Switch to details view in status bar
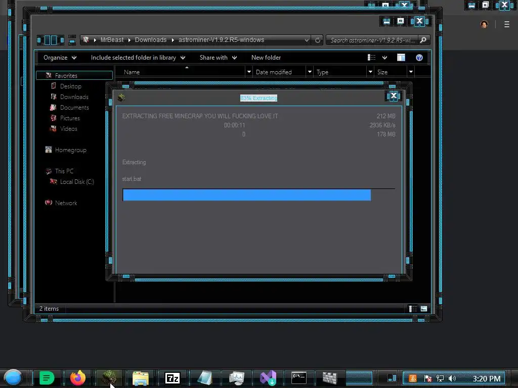This screenshot has height=388, width=518. tap(413, 309)
